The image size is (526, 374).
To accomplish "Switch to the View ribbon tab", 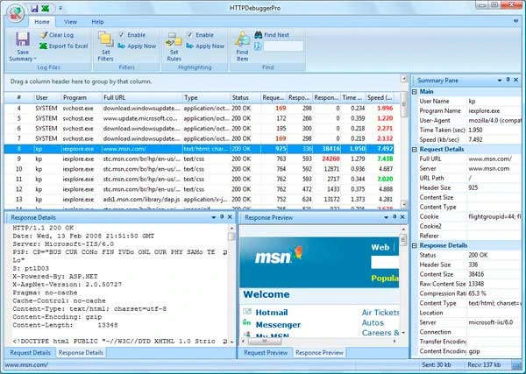I will pyautogui.click(x=70, y=22).
